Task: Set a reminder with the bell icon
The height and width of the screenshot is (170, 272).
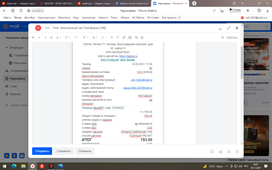Action: [x=229, y=152]
